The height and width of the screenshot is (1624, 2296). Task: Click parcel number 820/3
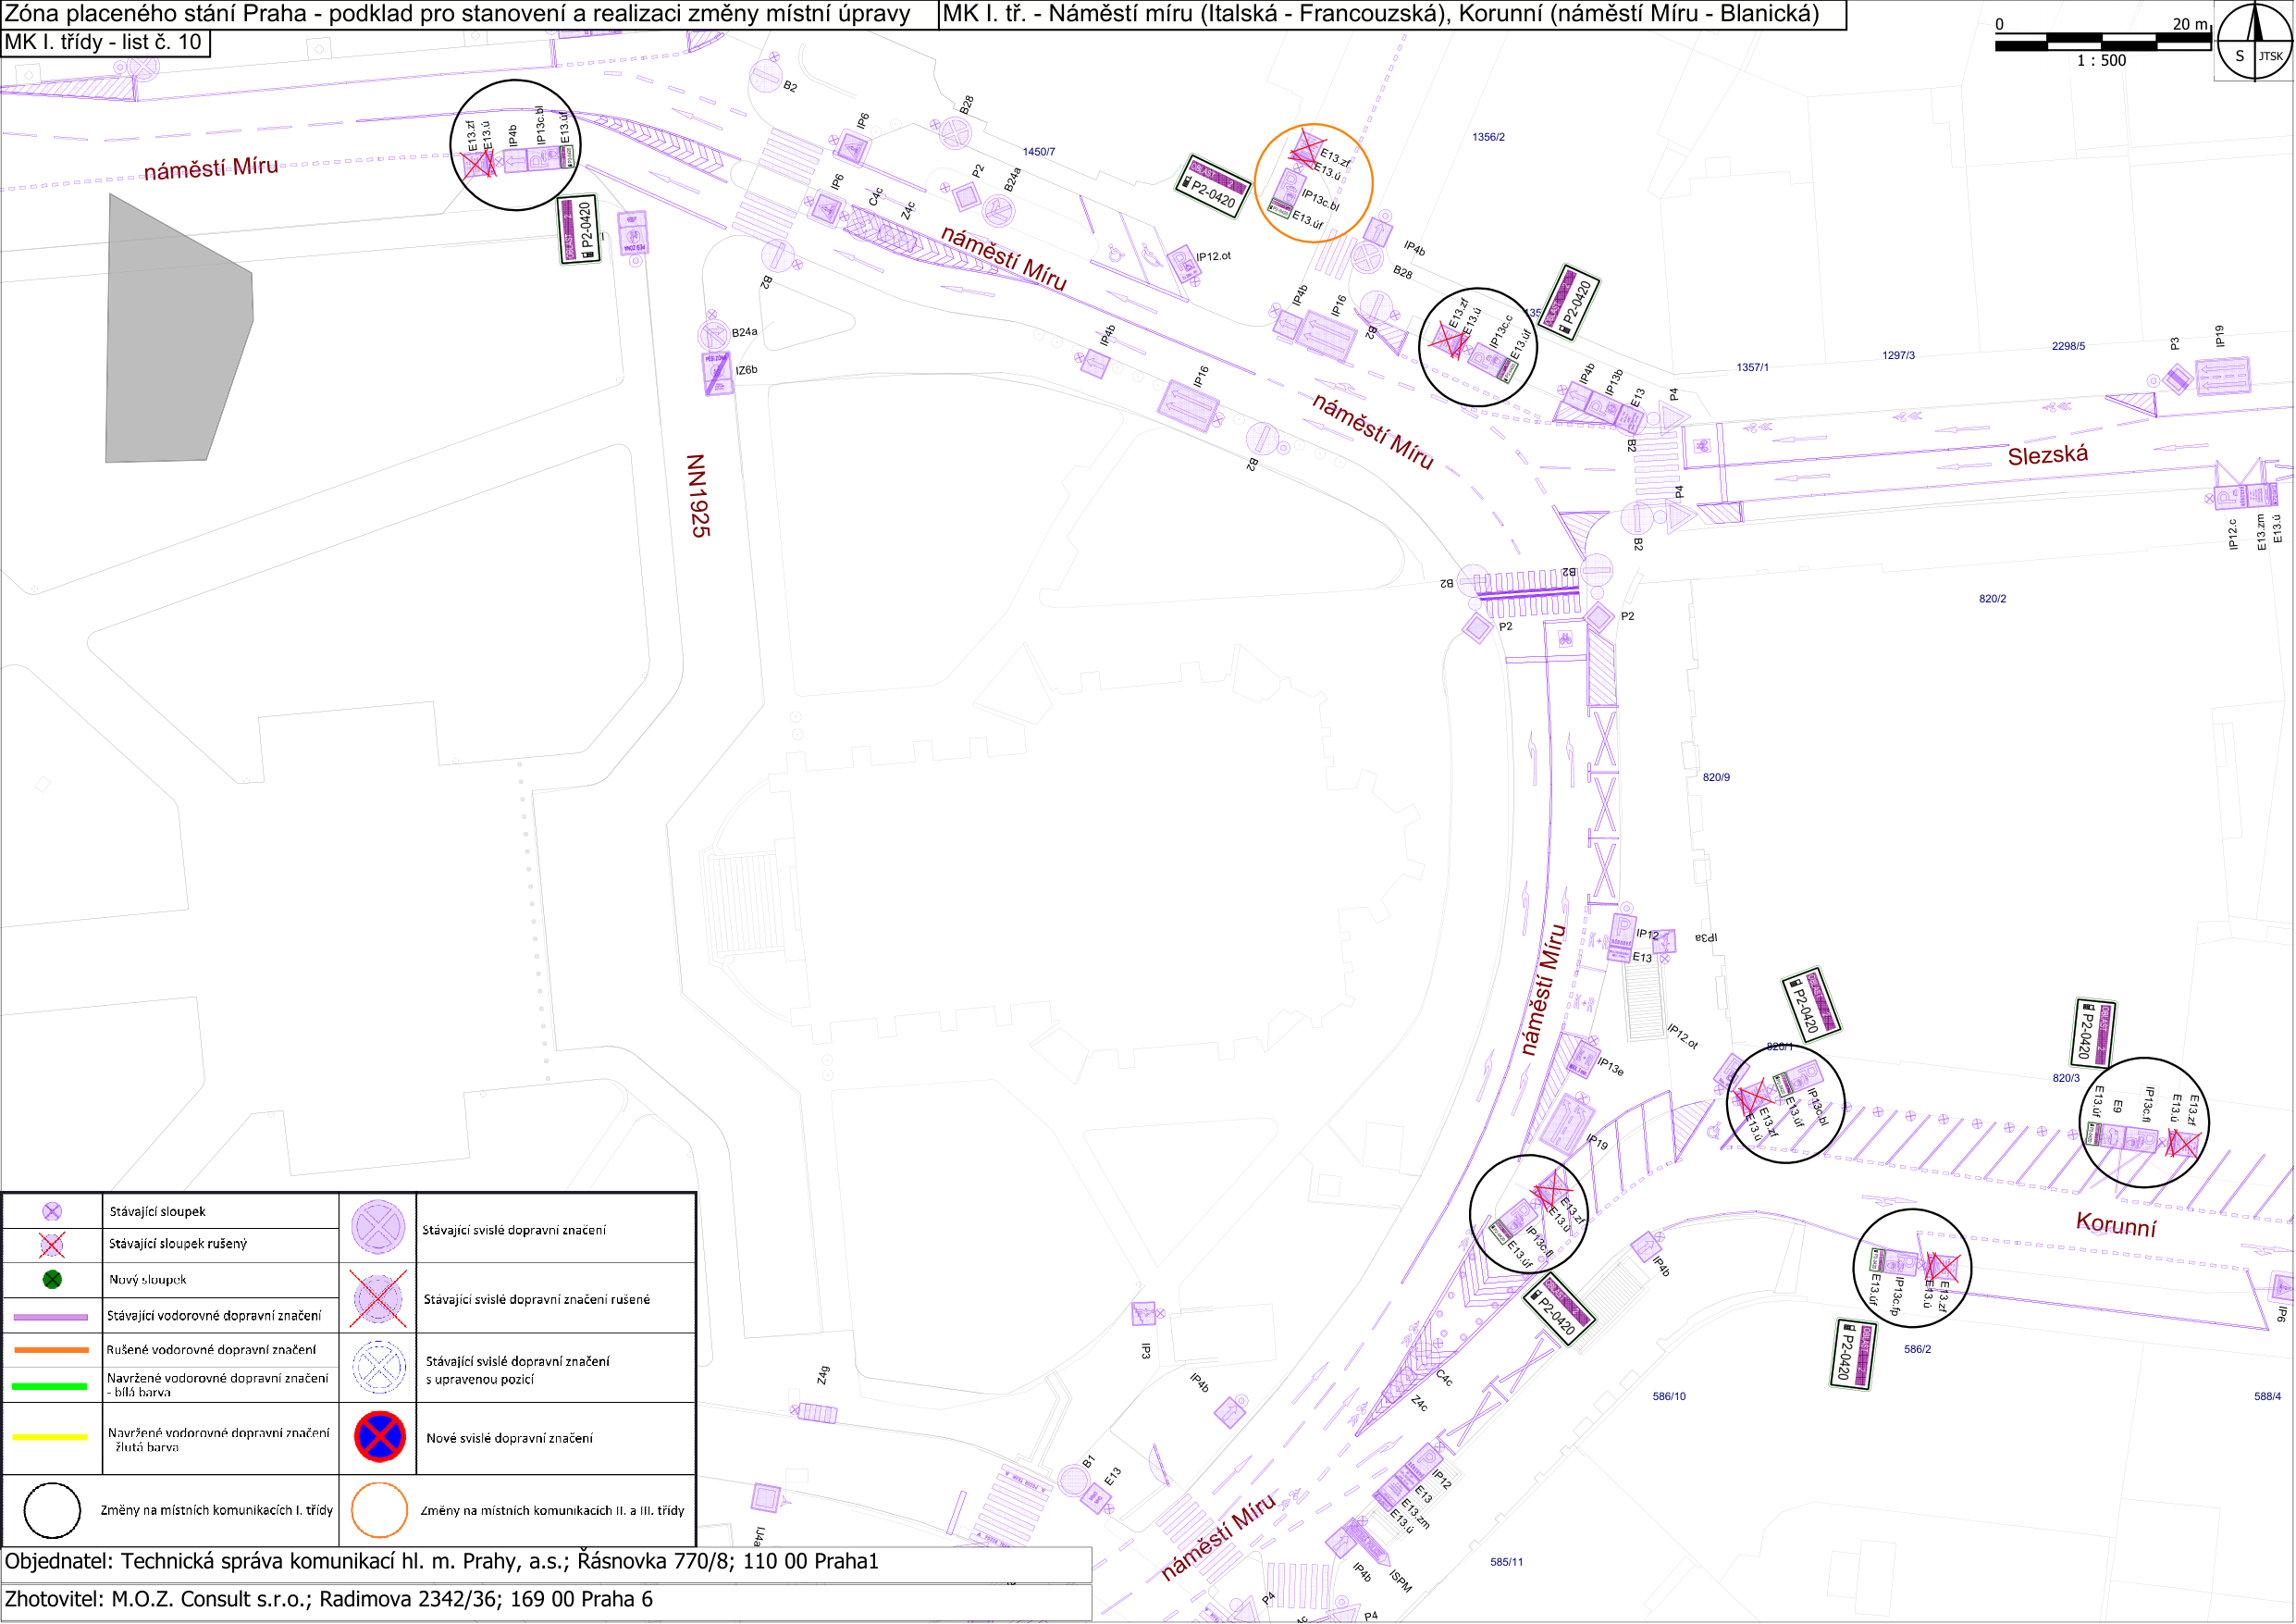2066,1079
